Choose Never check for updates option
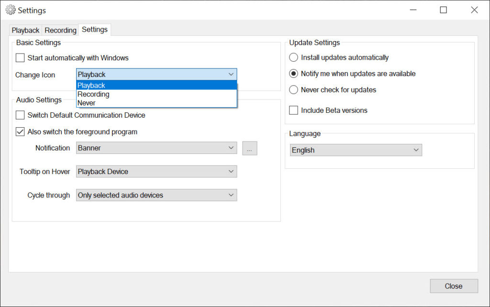Screen dimensions: 490x307 tap(294, 90)
